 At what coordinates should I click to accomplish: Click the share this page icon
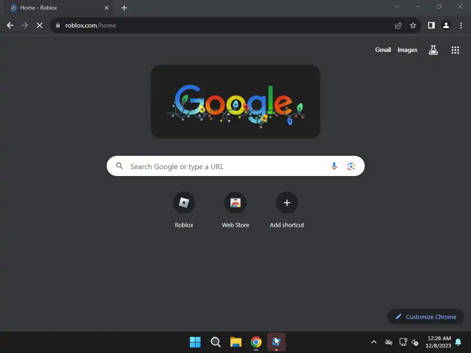tap(398, 26)
